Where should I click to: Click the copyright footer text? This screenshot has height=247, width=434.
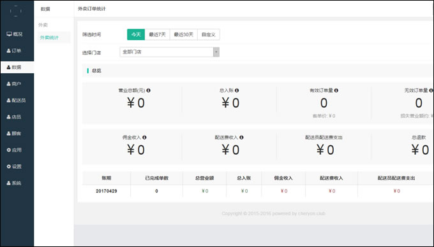point(273,213)
